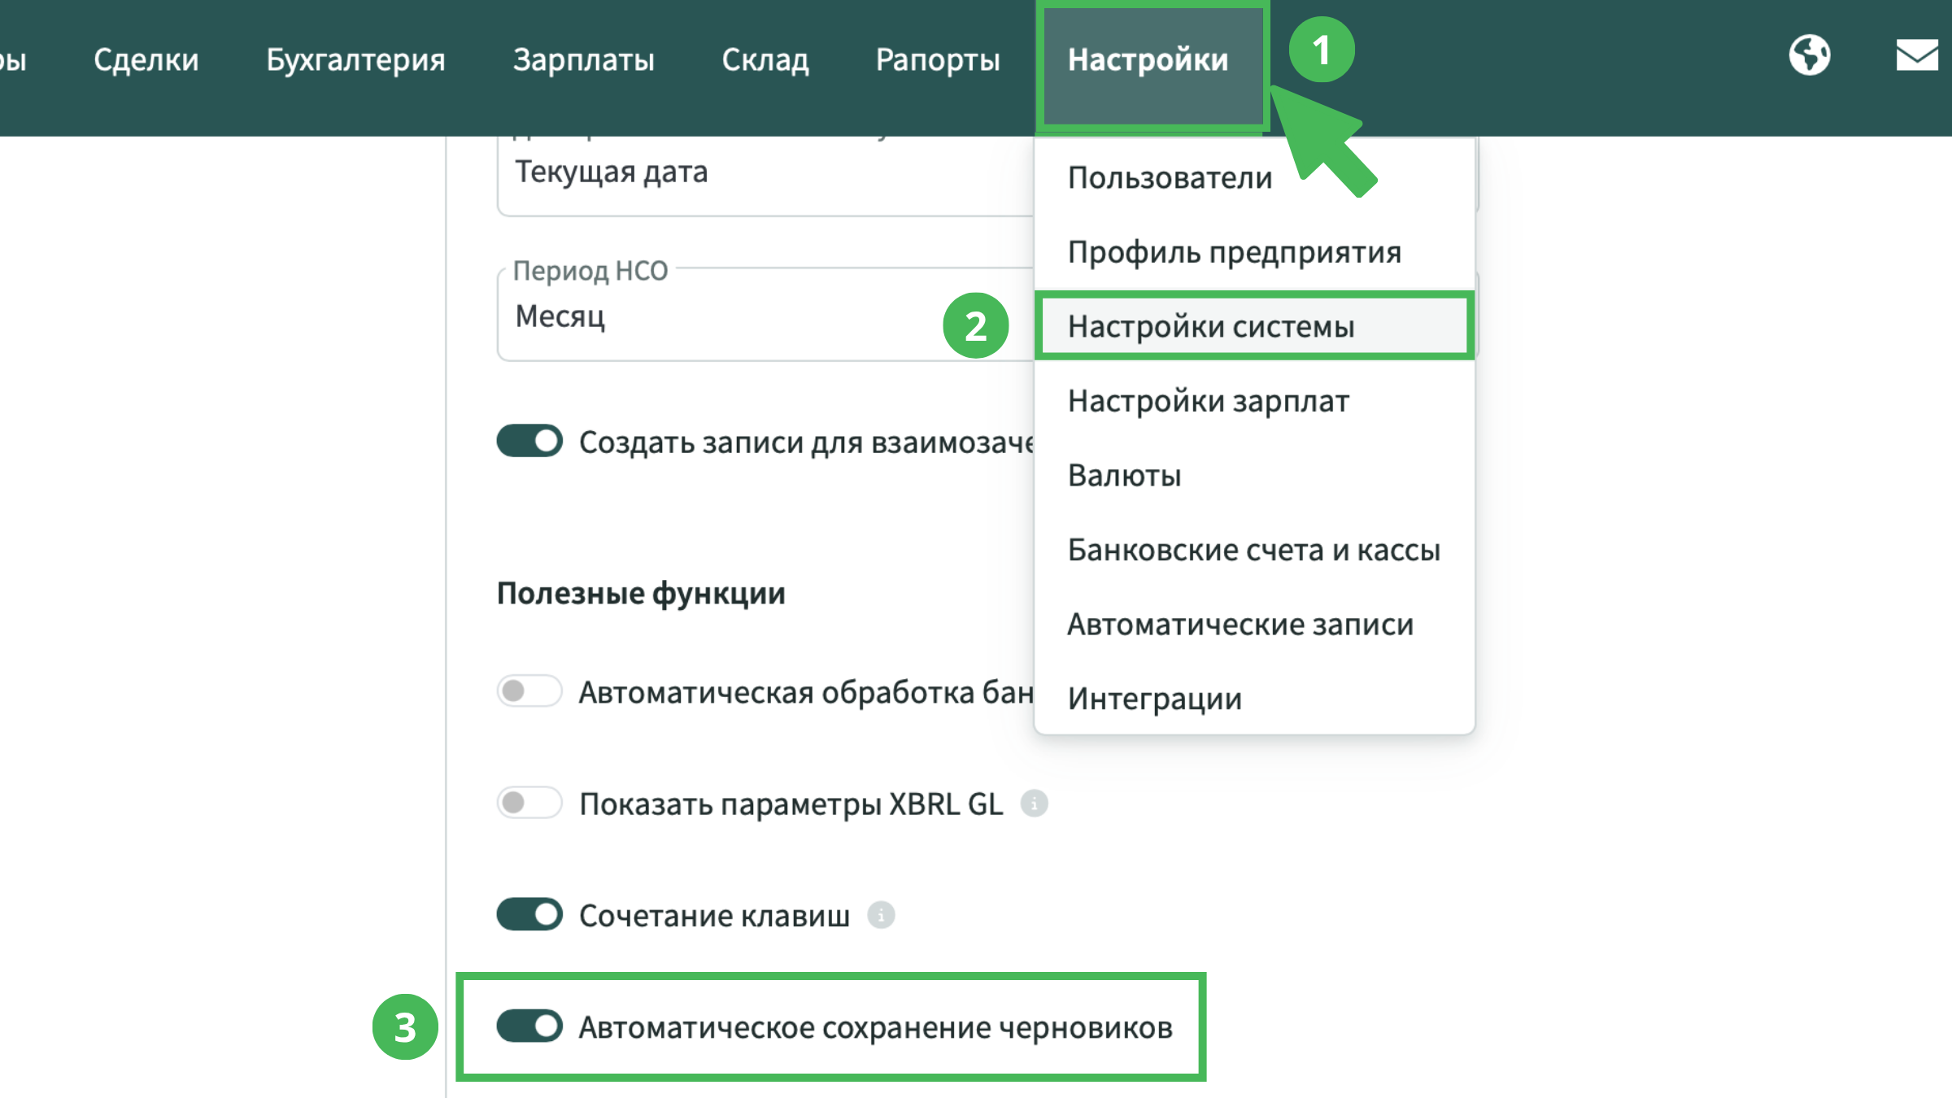Open the Текущая дата dropdown field

point(732,172)
